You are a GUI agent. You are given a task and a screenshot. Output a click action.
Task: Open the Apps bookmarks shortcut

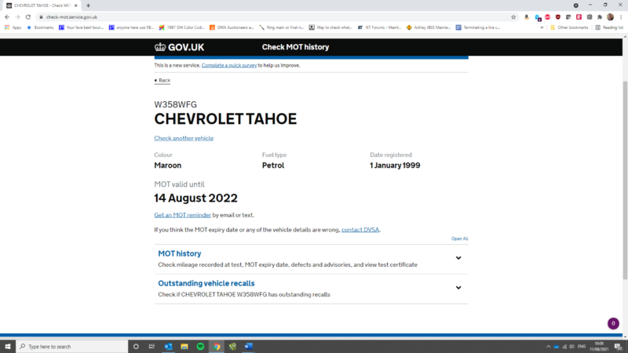pyautogui.click(x=13, y=27)
